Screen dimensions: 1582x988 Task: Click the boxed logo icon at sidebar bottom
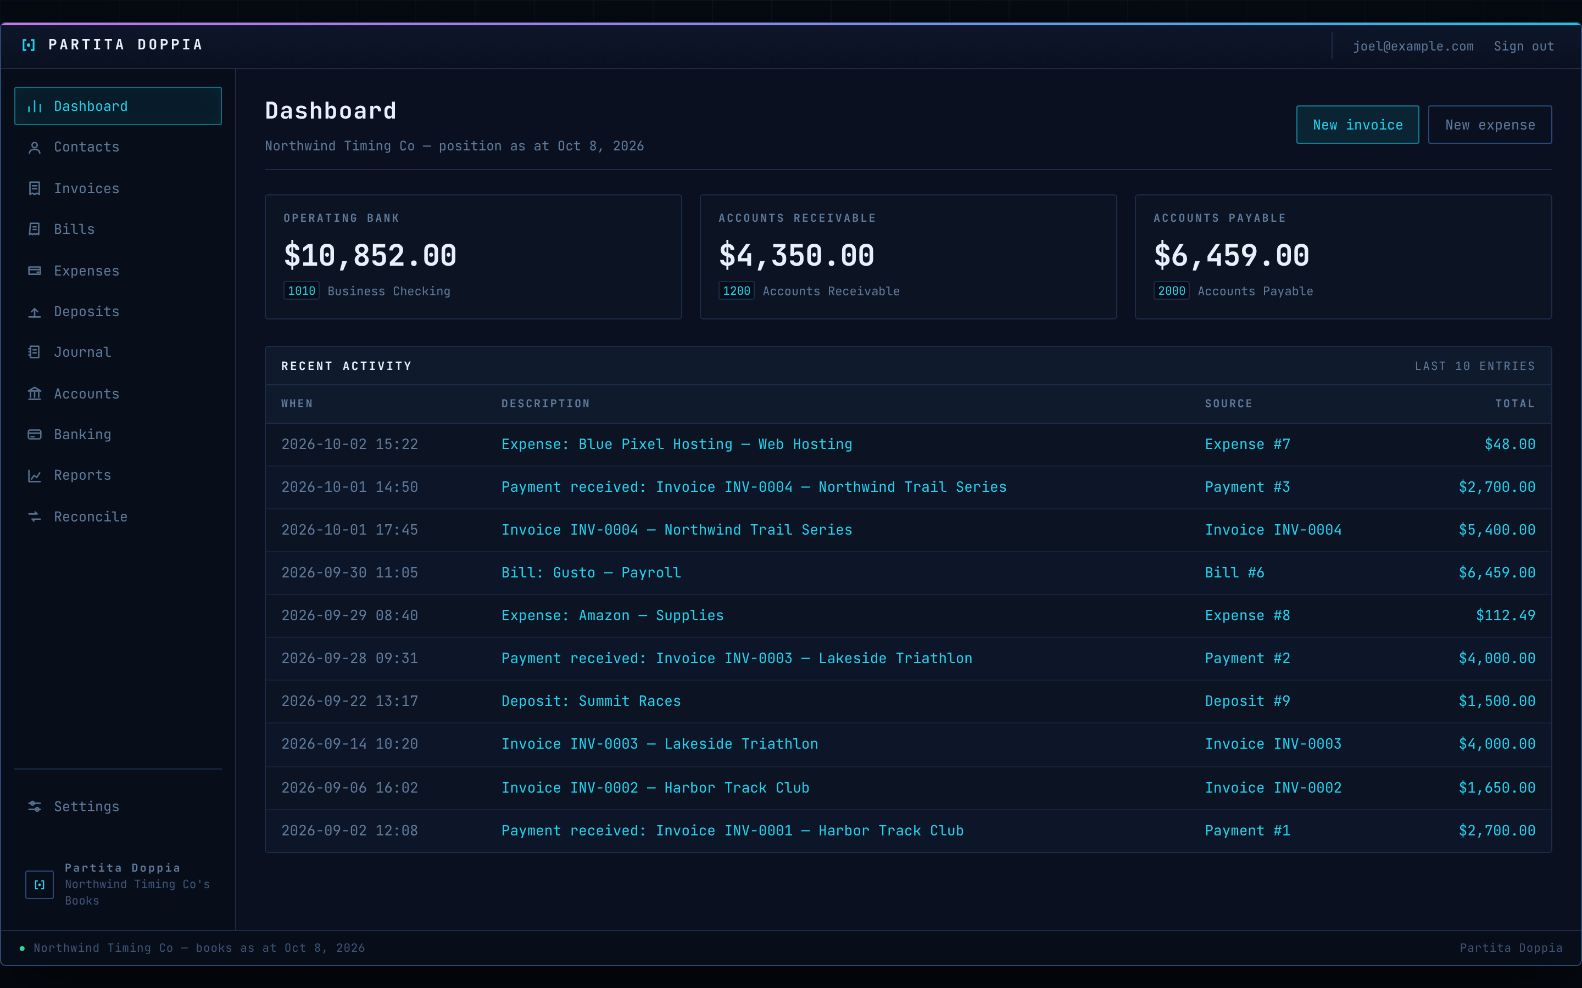[x=39, y=885]
